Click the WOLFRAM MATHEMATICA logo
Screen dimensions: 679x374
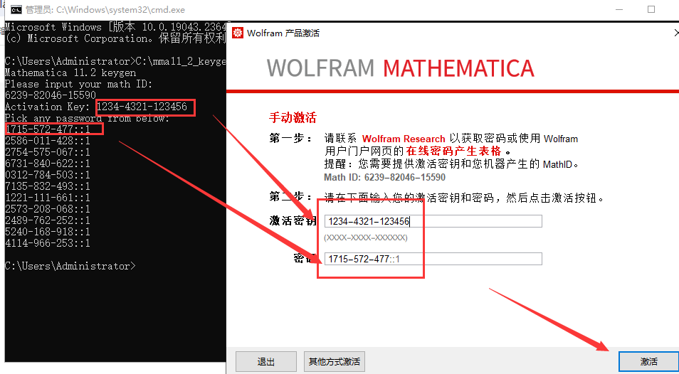[400, 68]
